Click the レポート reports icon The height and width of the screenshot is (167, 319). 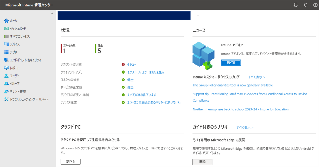point(6,68)
